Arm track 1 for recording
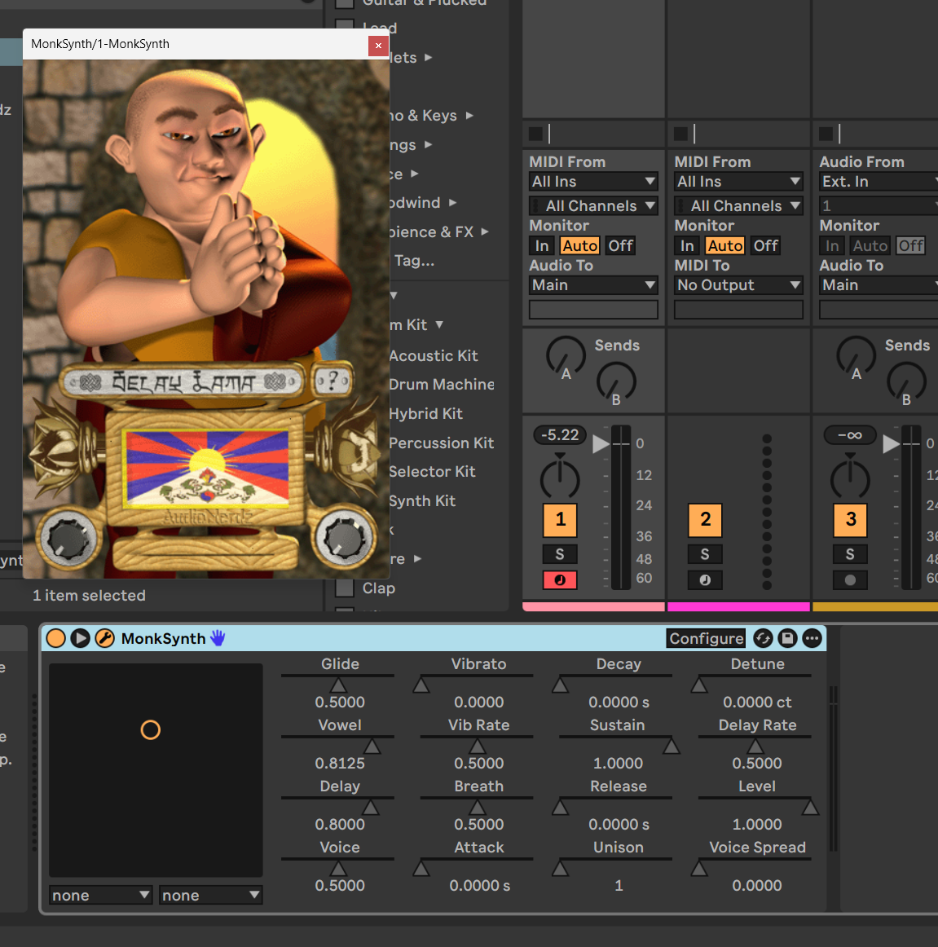The image size is (938, 947). pos(559,580)
